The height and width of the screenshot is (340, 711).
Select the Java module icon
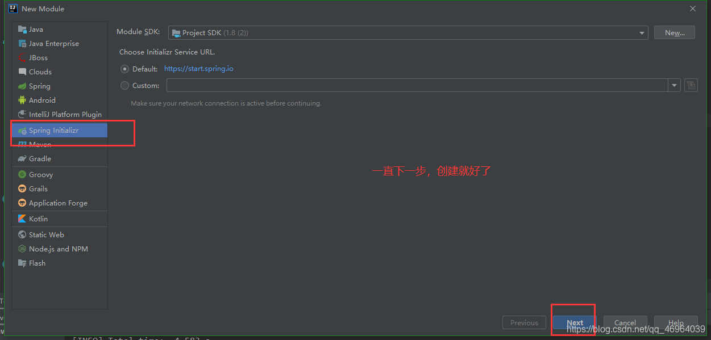[22, 30]
